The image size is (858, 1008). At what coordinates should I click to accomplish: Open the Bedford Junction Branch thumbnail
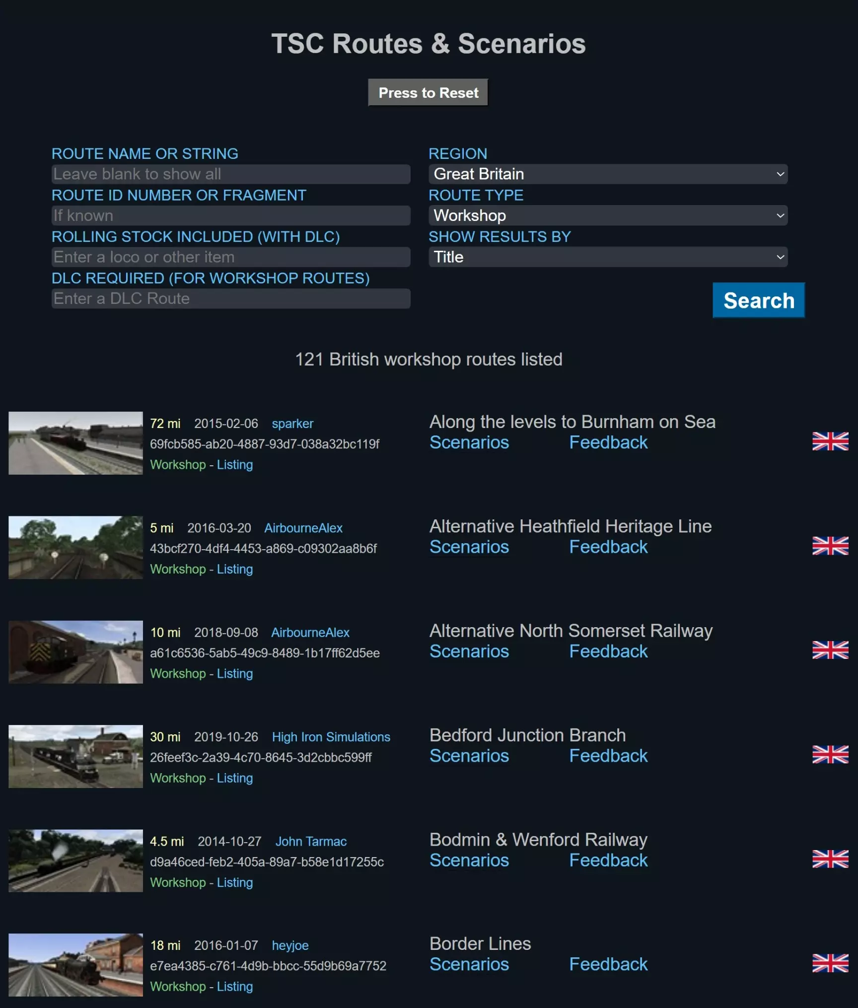pos(75,756)
